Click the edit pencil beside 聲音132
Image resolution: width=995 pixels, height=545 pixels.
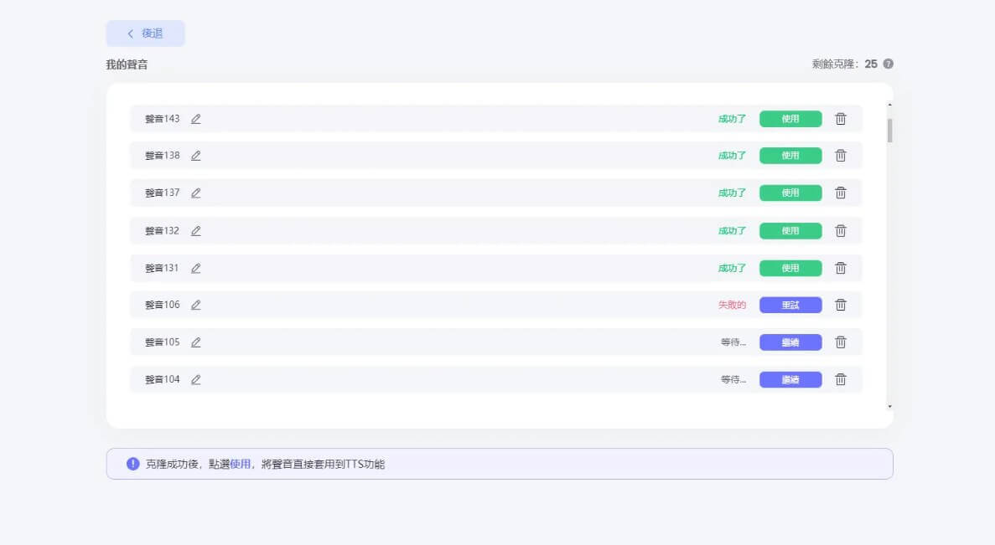point(196,231)
